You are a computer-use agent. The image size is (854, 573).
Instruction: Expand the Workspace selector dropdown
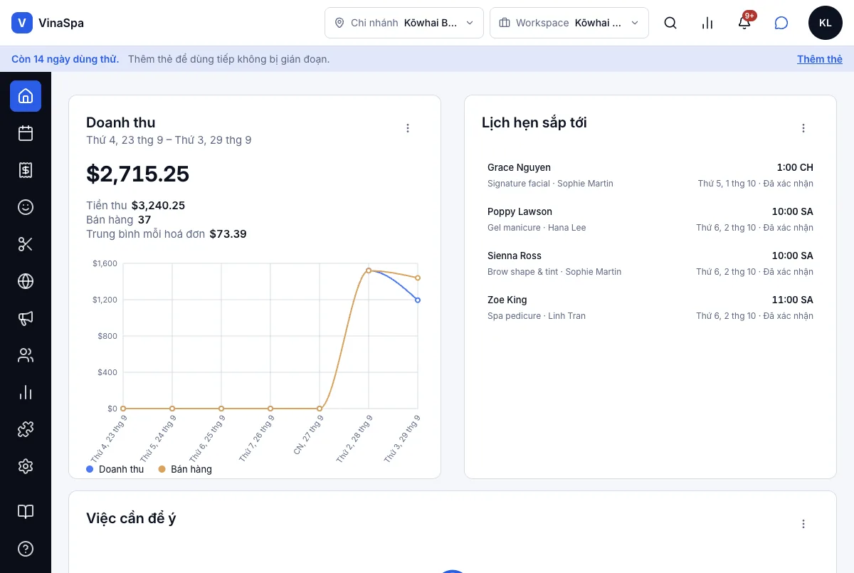[x=569, y=23]
